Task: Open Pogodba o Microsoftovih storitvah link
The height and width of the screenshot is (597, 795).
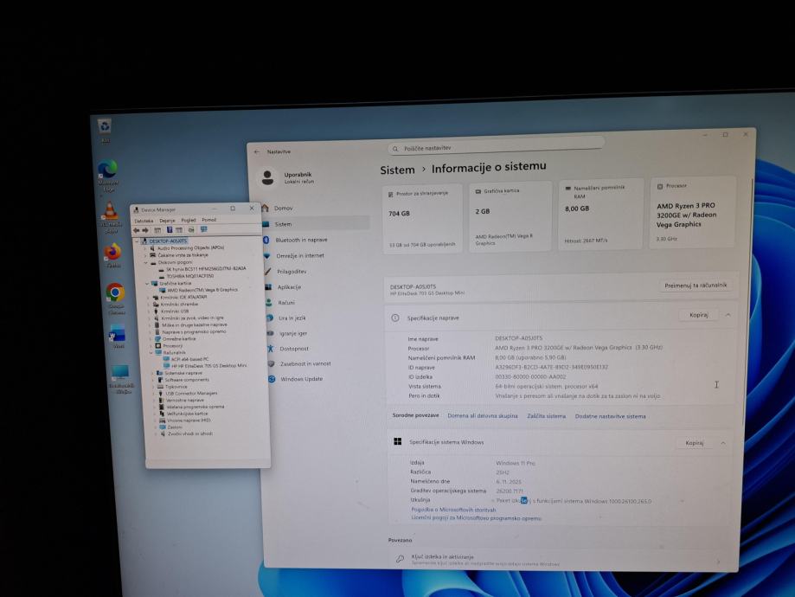Action: tap(453, 510)
